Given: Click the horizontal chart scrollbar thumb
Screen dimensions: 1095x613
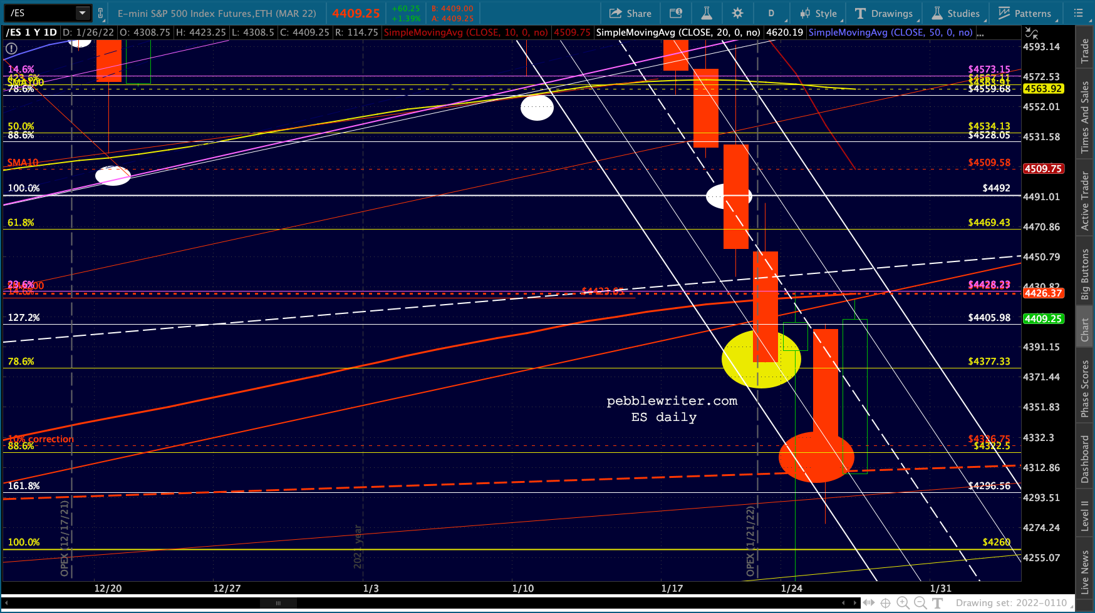Looking at the screenshot, I should click(278, 603).
